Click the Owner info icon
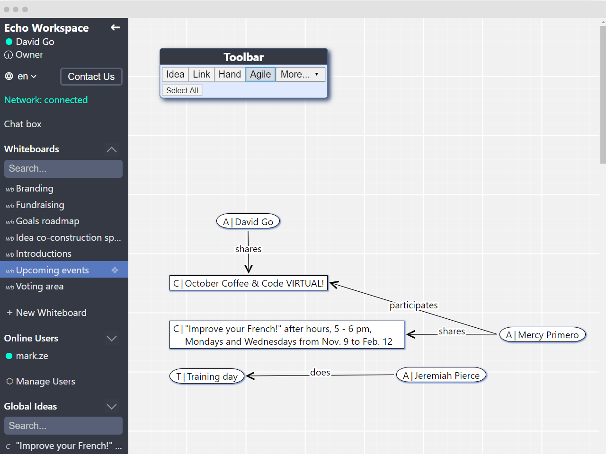The height and width of the screenshot is (454, 606). (x=9, y=55)
